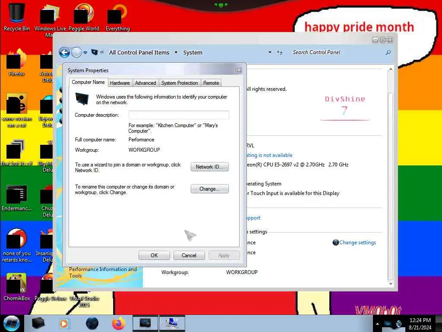
Task: Open the rating 'is not available' link
Action: click(x=269, y=155)
